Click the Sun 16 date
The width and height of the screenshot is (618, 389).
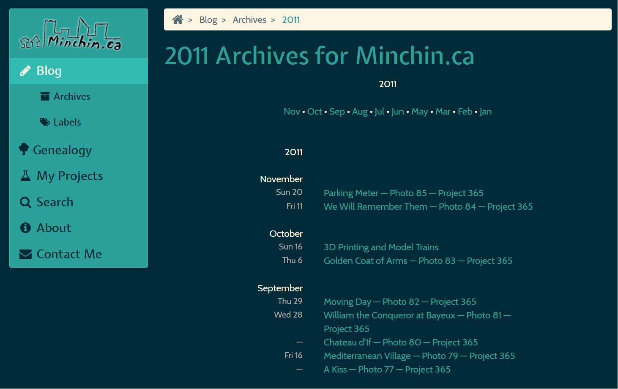(290, 247)
